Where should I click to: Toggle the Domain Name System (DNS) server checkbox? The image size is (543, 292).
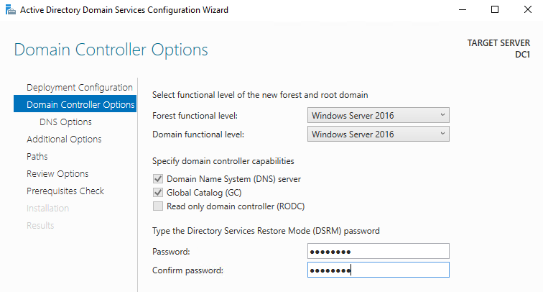coord(158,178)
